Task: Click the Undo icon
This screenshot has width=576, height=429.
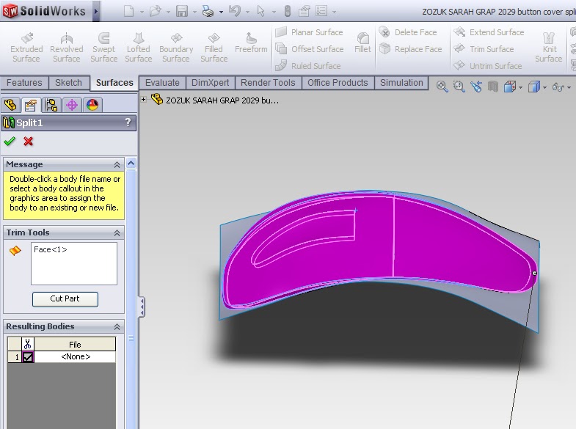Action: click(234, 11)
